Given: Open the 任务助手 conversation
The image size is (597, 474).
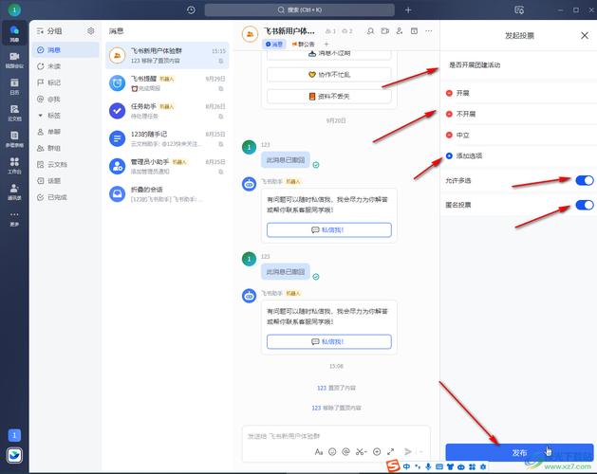Looking at the screenshot, I should pyautogui.click(x=167, y=111).
